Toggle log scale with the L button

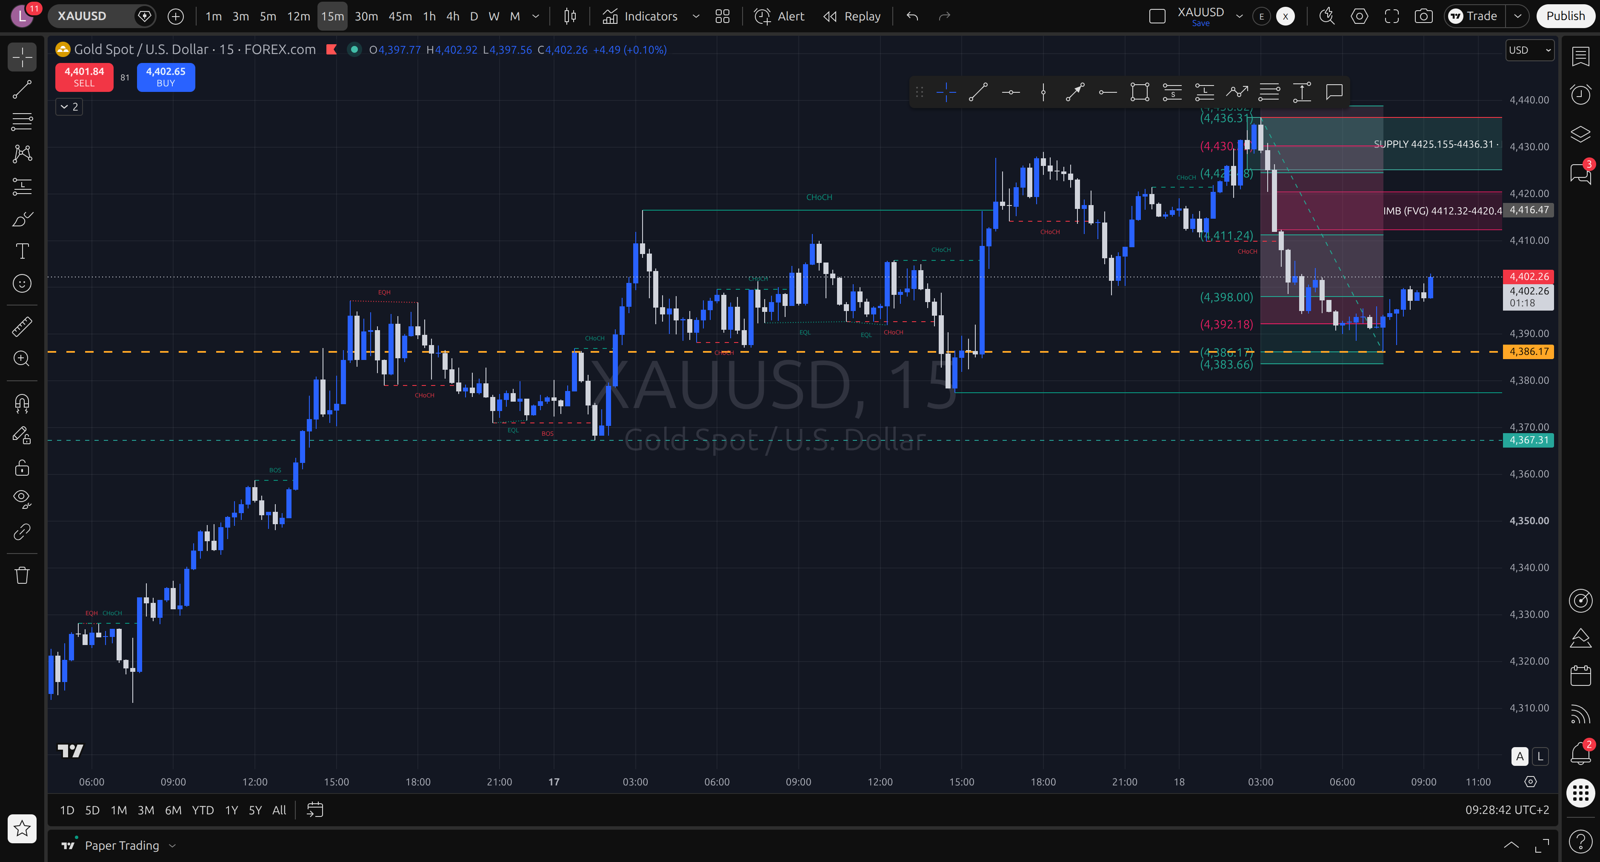pyautogui.click(x=1540, y=756)
